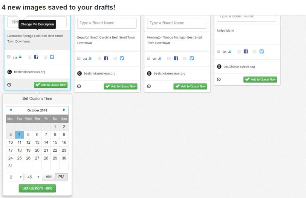
Task: Open the hour dropdown showing '2'
Action: point(15,177)
